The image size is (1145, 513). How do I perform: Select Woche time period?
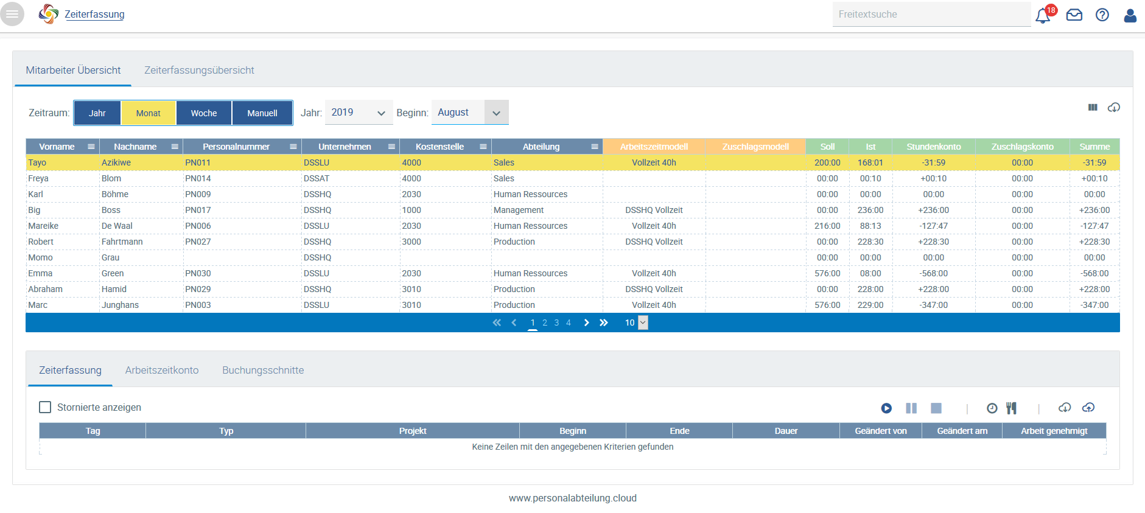click(x=204, y=113)
